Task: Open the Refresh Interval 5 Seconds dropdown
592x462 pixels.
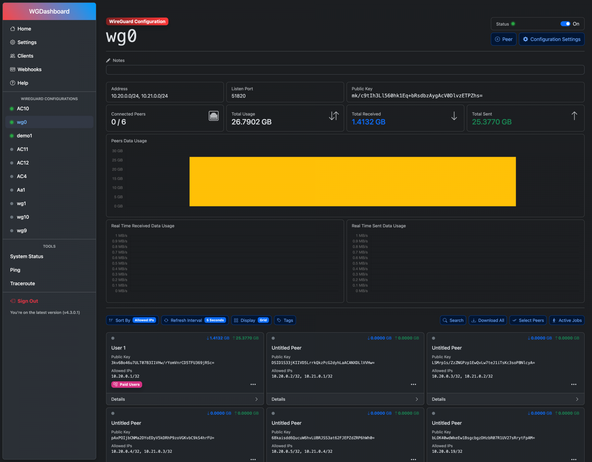Action: pos(195,320)
